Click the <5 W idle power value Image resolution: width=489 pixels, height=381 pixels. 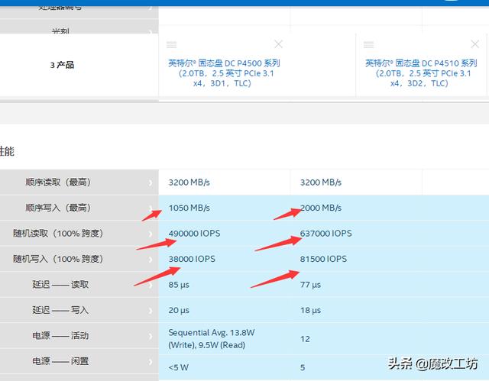[179, 367]
